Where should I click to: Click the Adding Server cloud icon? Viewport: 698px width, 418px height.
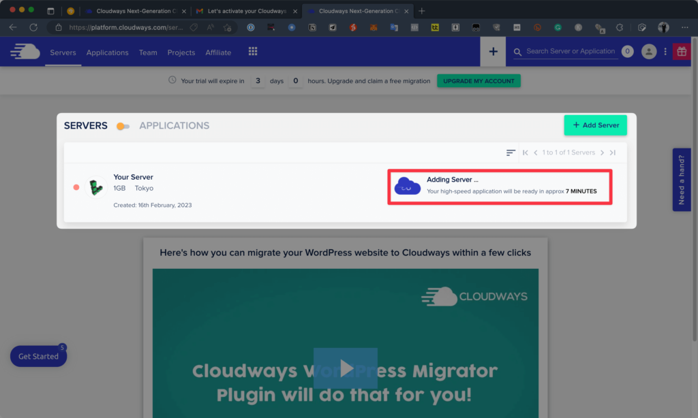click(408, 186)
